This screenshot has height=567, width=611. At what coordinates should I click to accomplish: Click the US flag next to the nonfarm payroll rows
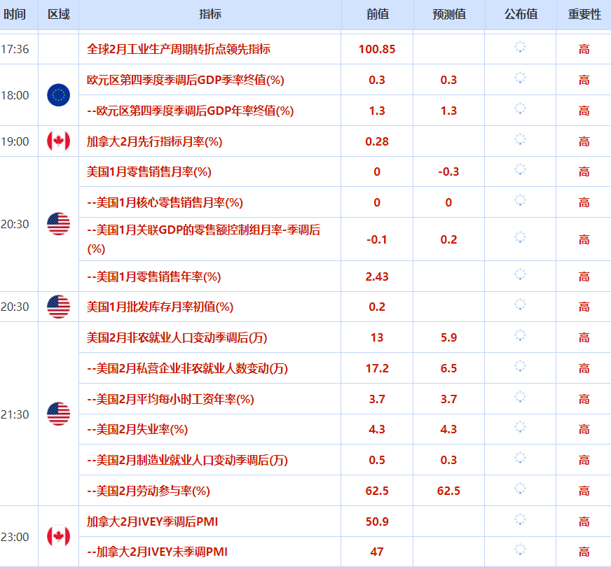(58, 414)
